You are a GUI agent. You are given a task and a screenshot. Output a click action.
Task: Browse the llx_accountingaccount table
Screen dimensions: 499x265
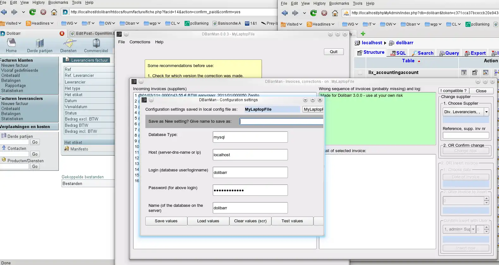point(464,73)
